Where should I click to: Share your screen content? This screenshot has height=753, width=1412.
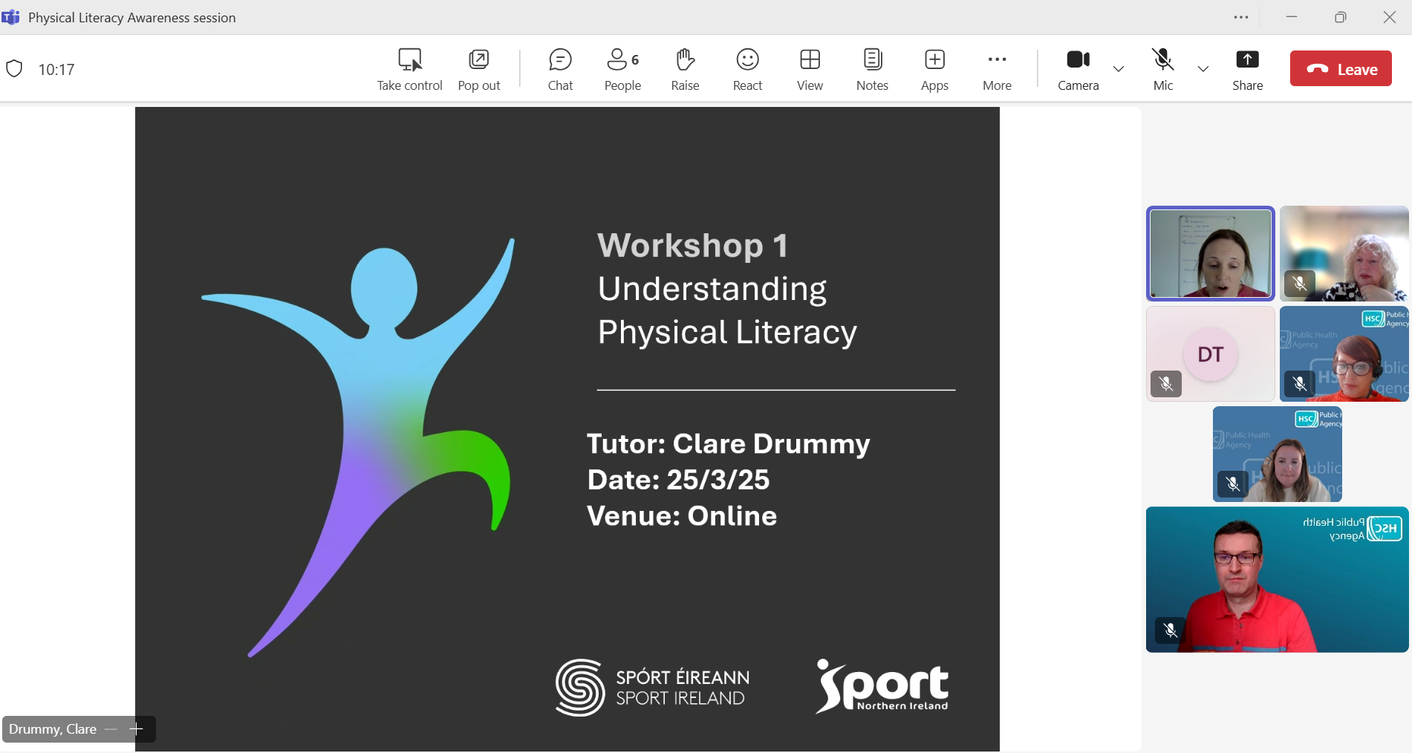[x=1247, y=70]
